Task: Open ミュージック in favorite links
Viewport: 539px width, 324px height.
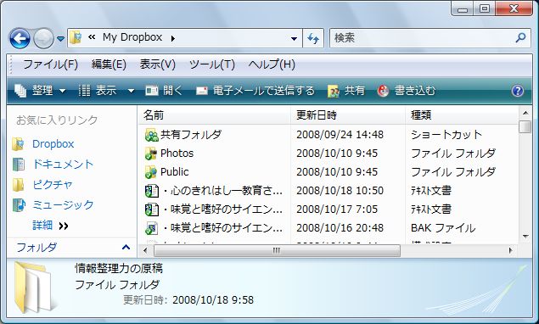Action: [63, 204]
